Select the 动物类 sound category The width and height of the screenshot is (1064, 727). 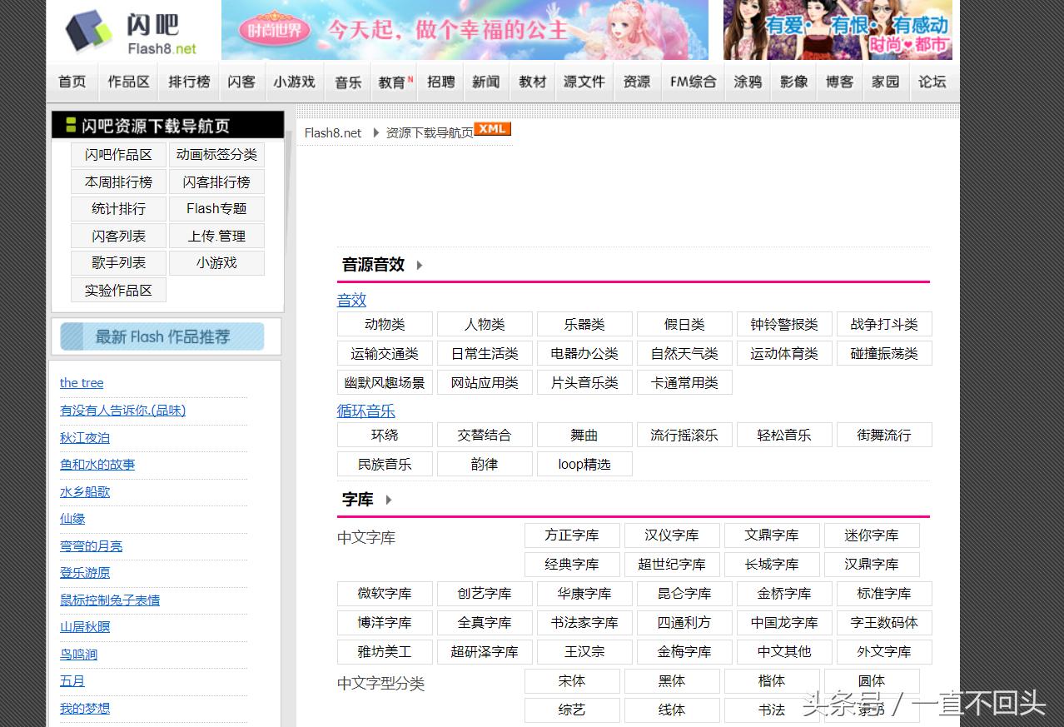tap(385, 324)
